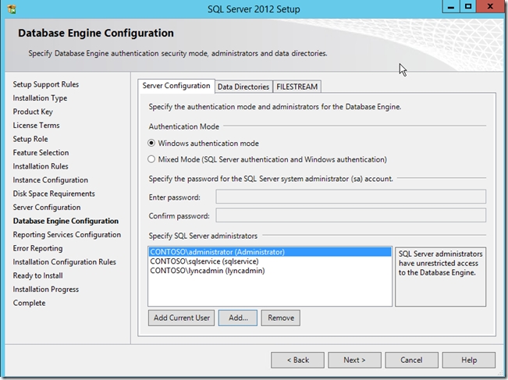Click Installation Progress step in sidebar
This screenshot has height=380, width=508.
tap(46, 289)
